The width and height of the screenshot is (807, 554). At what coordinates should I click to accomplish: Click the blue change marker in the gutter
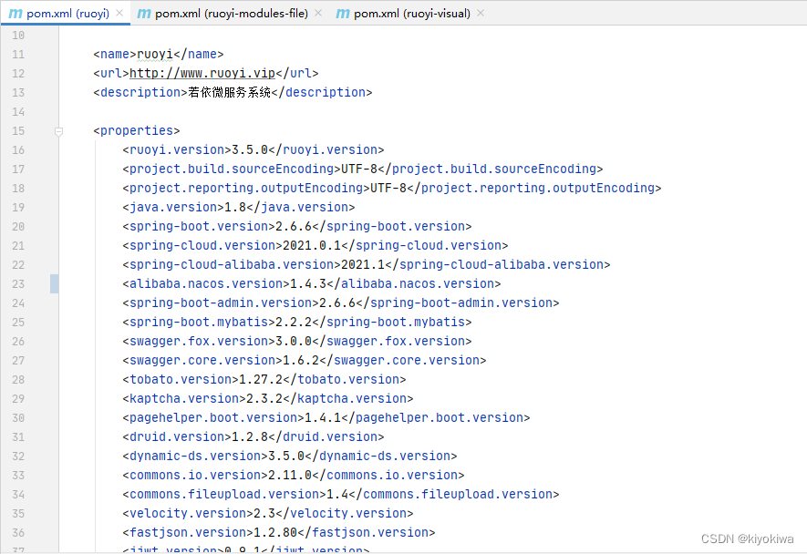coord(54,283)
